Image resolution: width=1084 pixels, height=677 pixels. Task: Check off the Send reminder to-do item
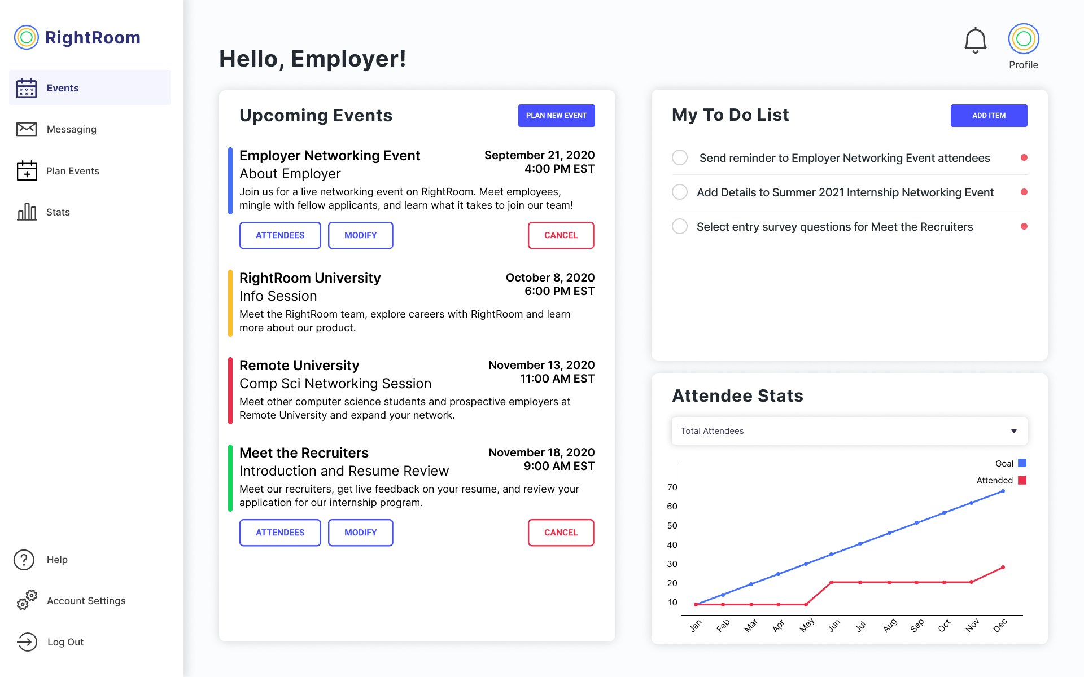point(680,157)
